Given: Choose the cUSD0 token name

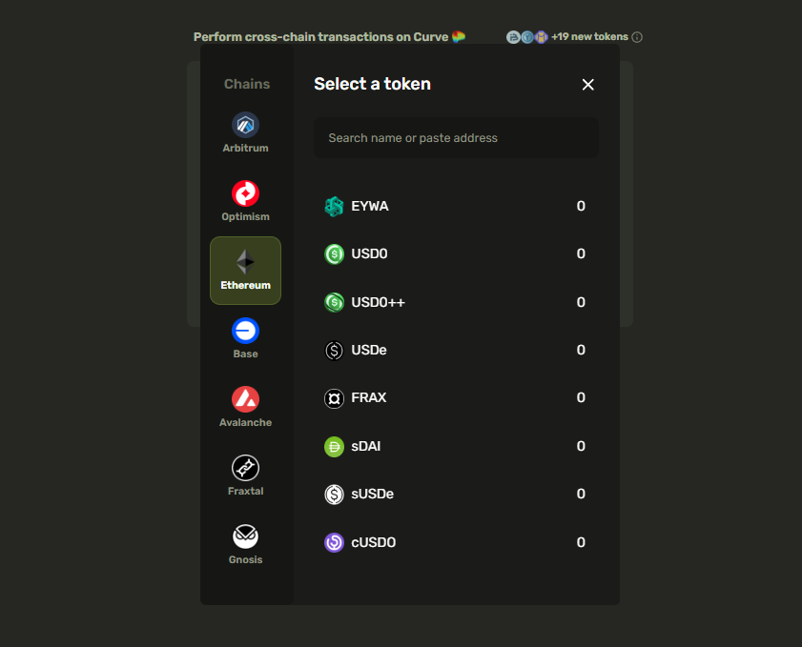Looking at the screenshot, I should pyautogui.click(x=374, y=542).
